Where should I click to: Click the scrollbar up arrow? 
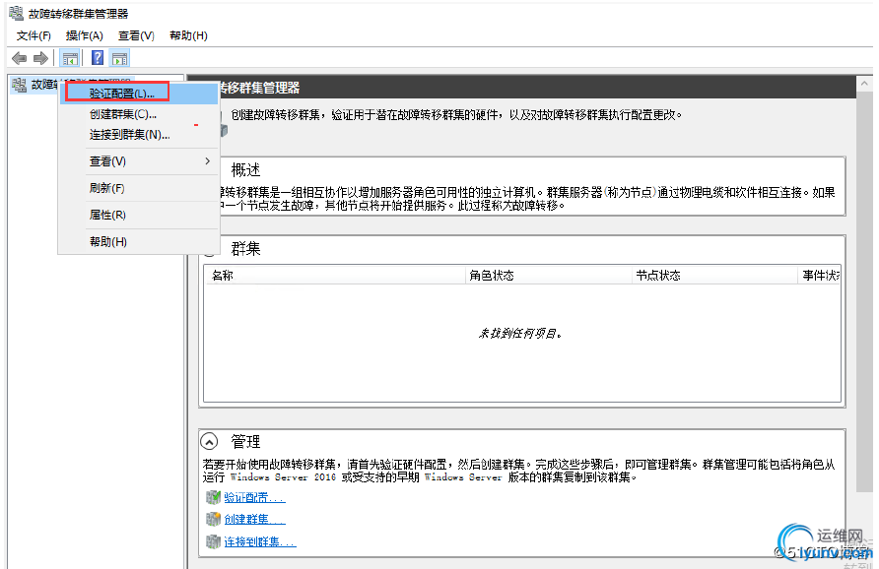tap(864, 84)
